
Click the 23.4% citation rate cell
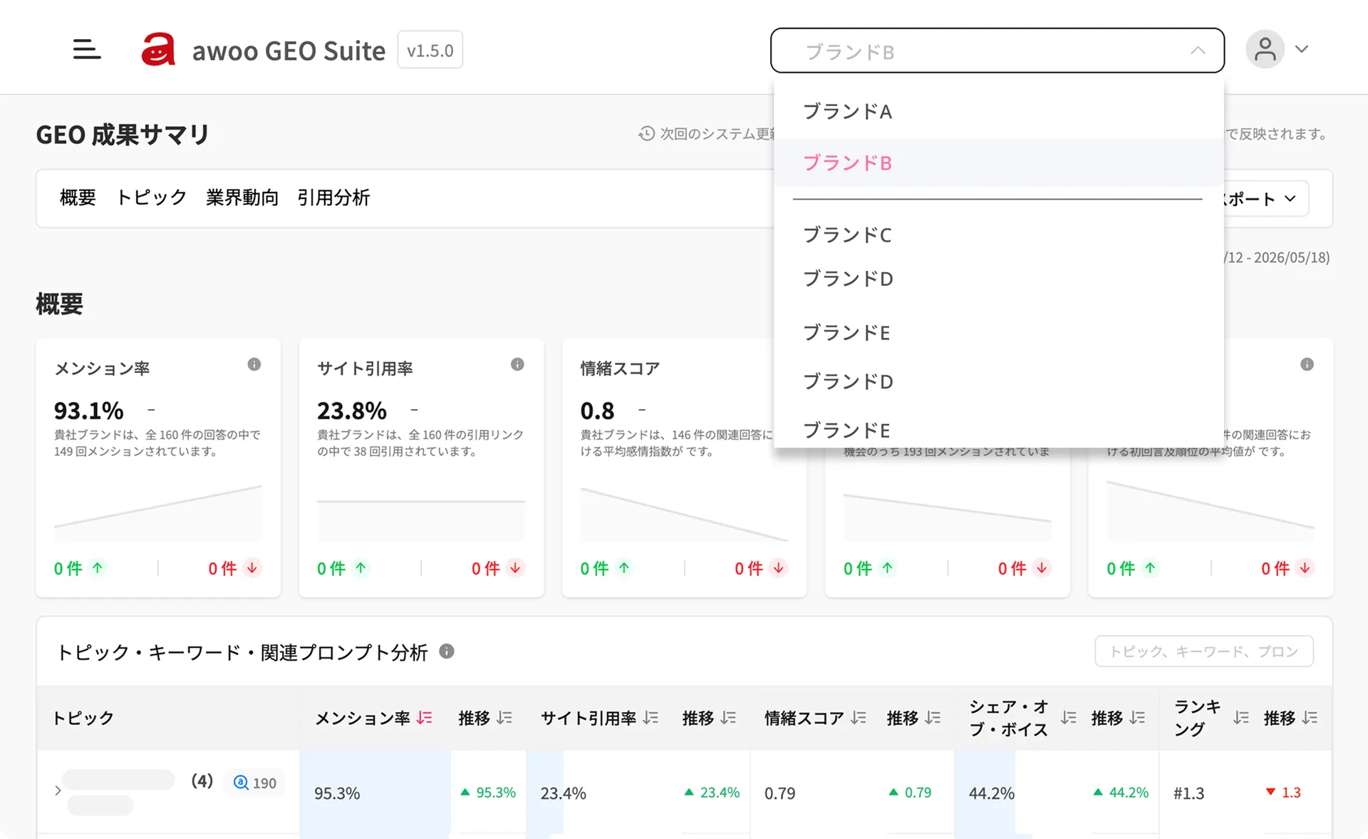tap(563, 793)
